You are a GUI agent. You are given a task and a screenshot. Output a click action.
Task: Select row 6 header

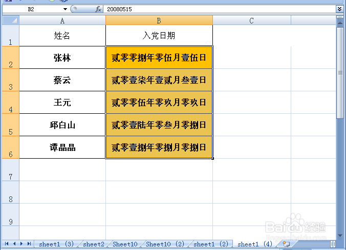coord(11,147)
